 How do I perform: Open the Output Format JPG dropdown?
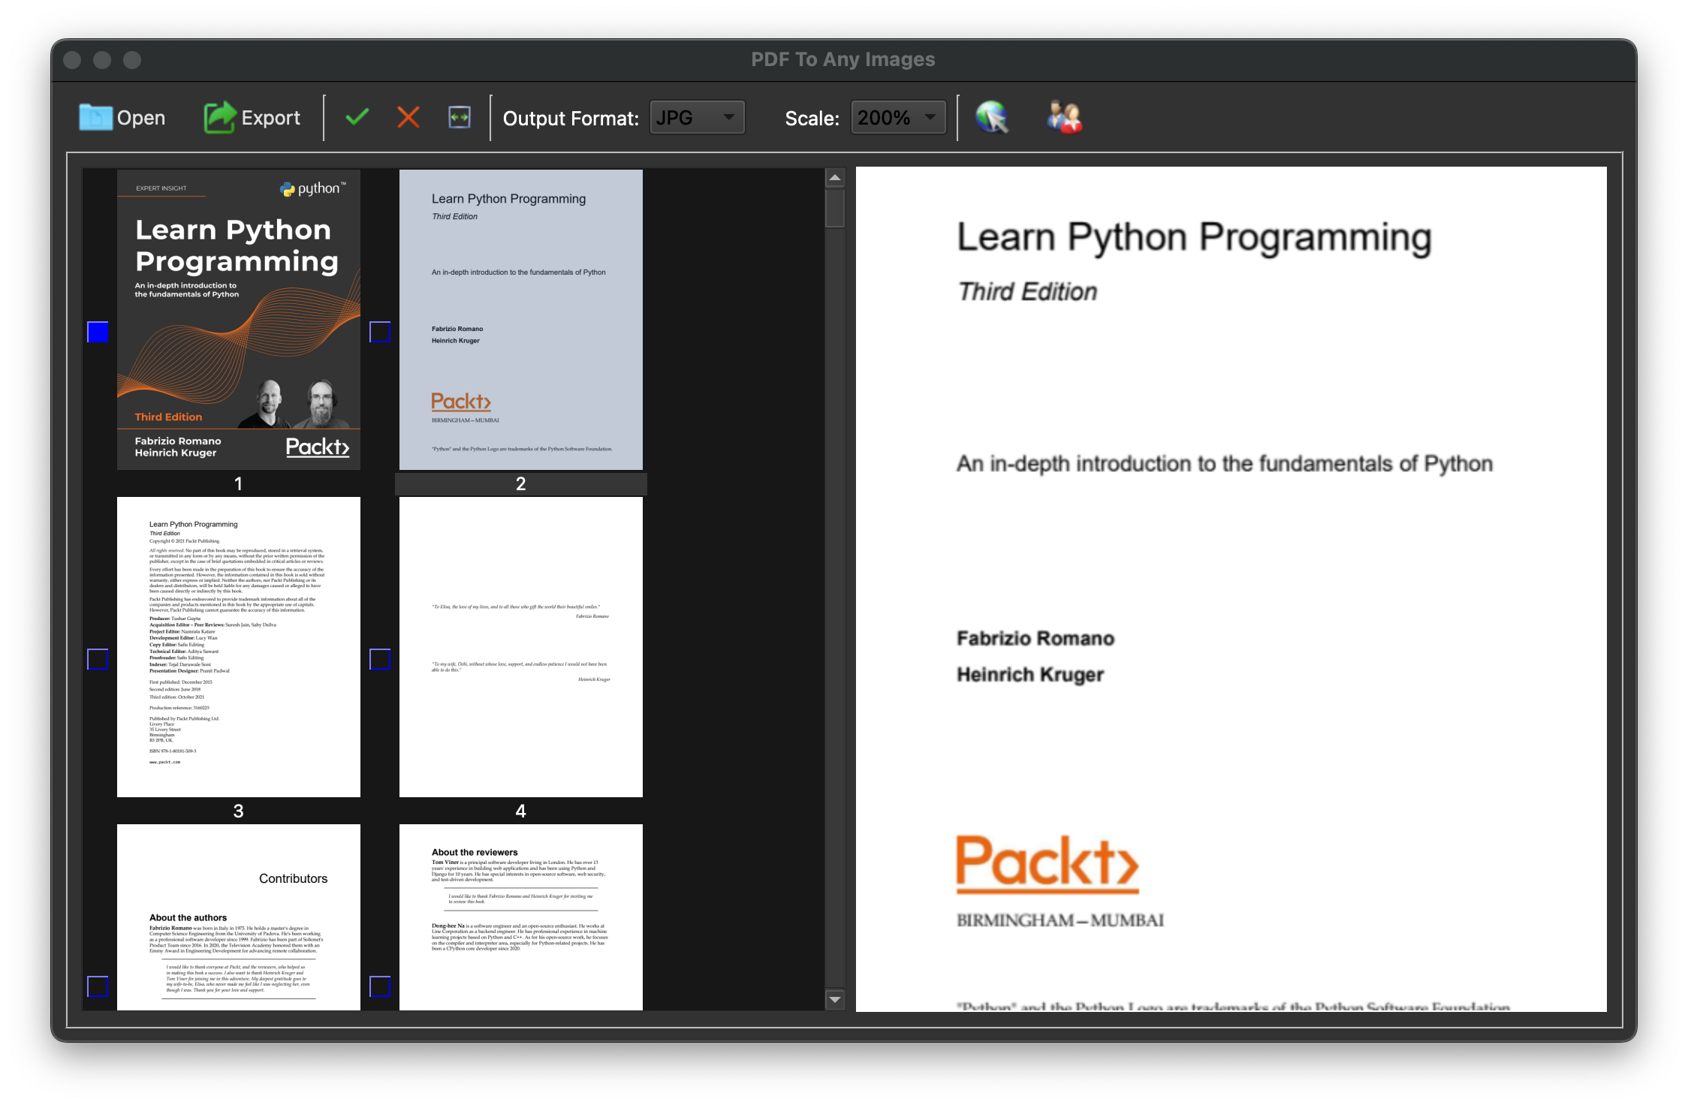pos(696,118)
